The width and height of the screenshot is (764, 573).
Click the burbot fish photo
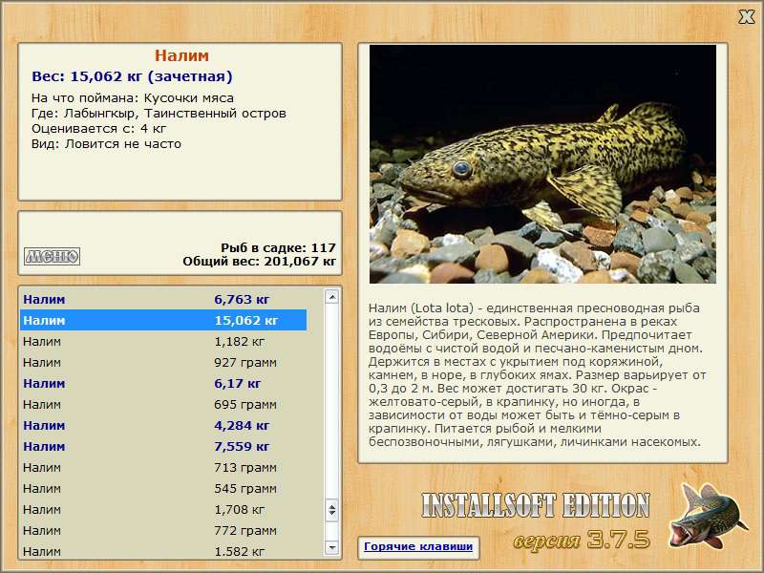(542, 164)
